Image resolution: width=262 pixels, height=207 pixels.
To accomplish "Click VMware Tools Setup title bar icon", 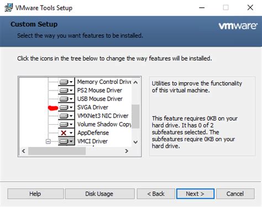I will click(8, 8).
